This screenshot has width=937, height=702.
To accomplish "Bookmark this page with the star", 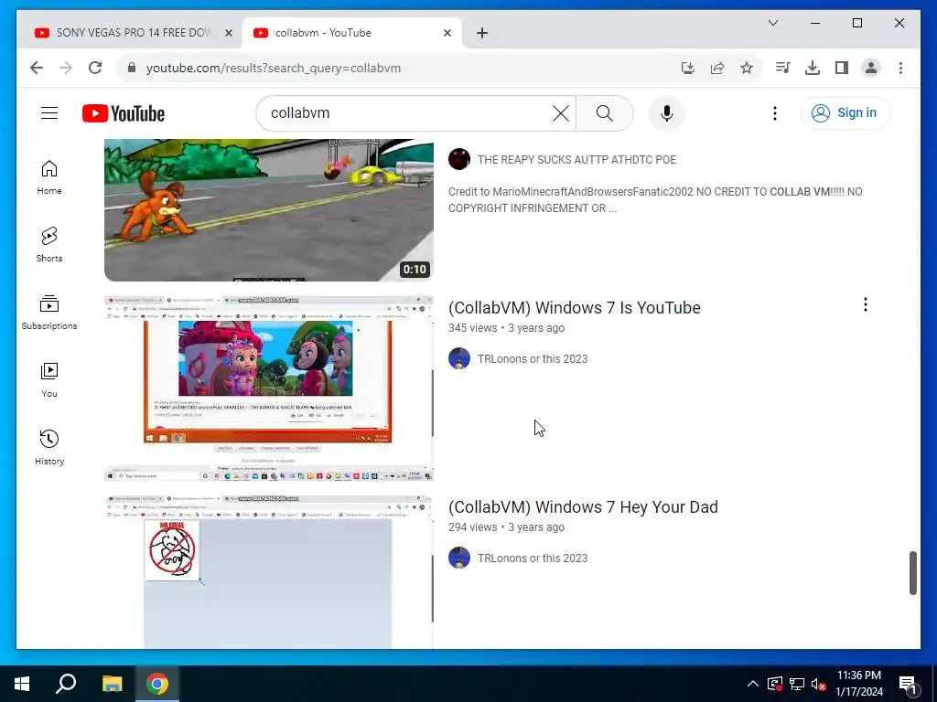I will (747, 68).
